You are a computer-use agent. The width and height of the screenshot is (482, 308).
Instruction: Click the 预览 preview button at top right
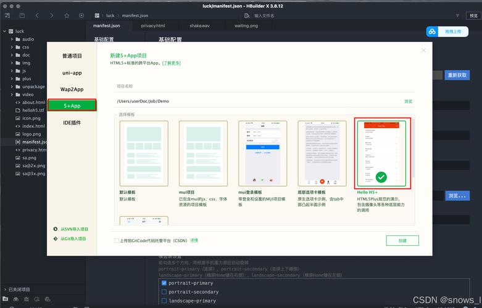point(474,15)
